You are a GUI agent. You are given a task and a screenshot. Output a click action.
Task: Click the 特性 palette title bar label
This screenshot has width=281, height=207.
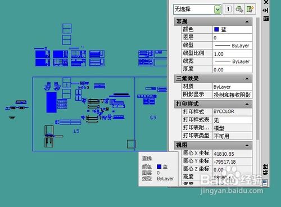tap(266, 169)
